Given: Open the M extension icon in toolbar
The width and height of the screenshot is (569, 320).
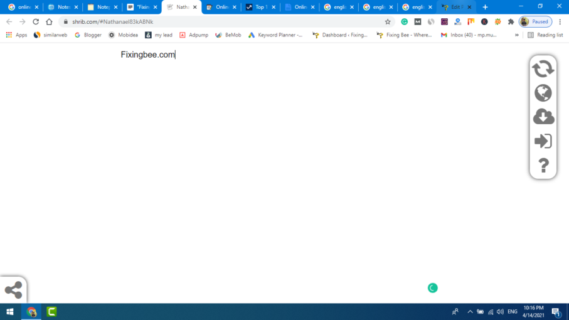Looking at the screenshot, I should 418,22.
